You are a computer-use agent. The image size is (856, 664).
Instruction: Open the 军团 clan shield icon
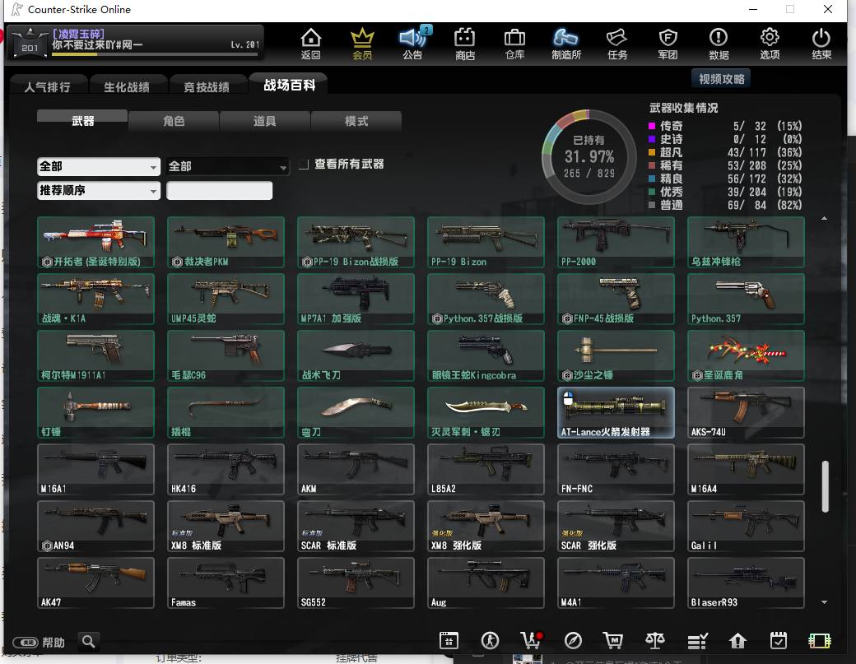point(668,43)
